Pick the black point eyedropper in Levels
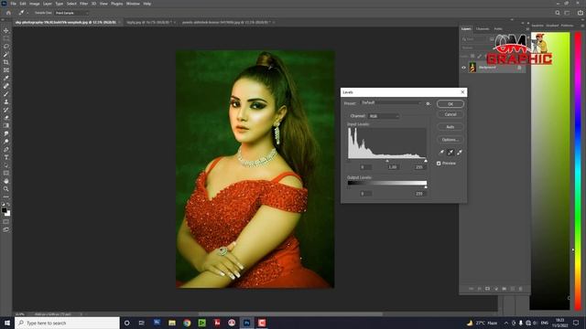This screenshot has height=329, width=586. point(441,153)
